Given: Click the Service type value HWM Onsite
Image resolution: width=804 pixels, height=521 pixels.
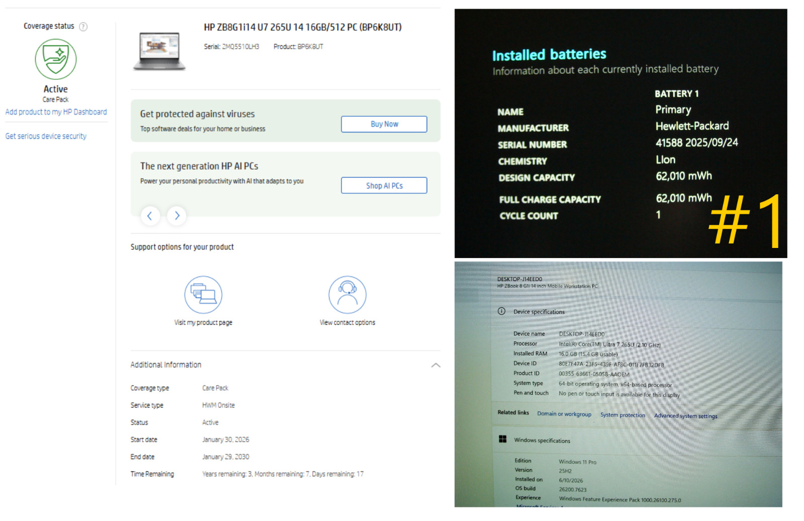Looking at the screenshot, I should tap(218, 405).
